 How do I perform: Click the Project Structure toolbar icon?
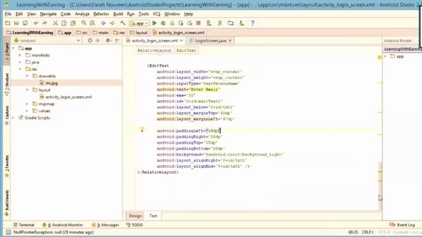click(231, 24)
